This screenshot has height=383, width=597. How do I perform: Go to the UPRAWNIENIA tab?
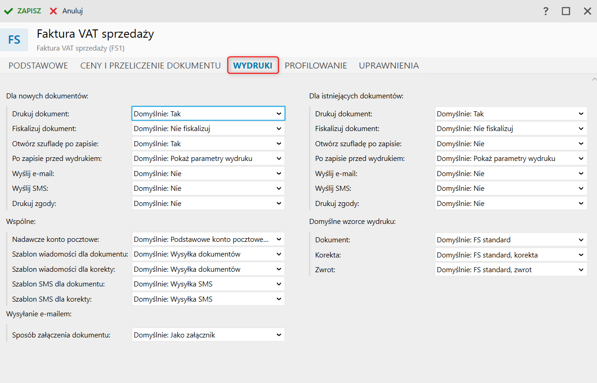[389, 66]
